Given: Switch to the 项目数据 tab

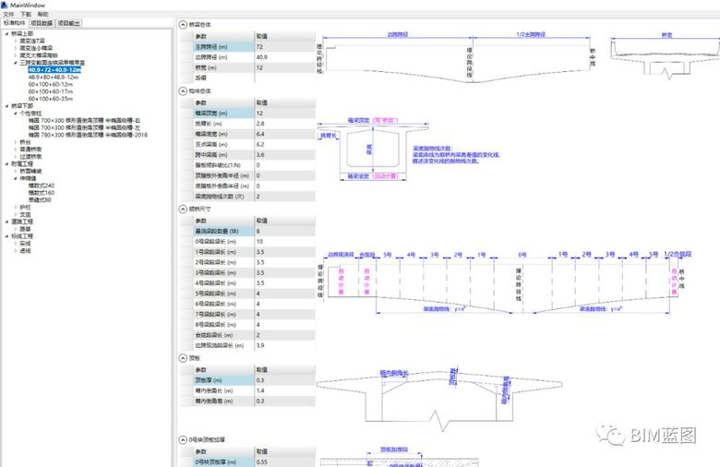Looking at the screenshot, I should (41, 23).
